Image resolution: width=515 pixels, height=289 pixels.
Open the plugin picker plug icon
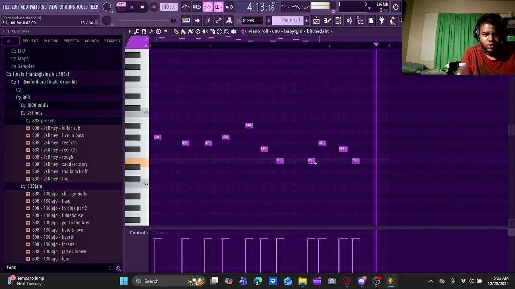(x=382, y=20)
